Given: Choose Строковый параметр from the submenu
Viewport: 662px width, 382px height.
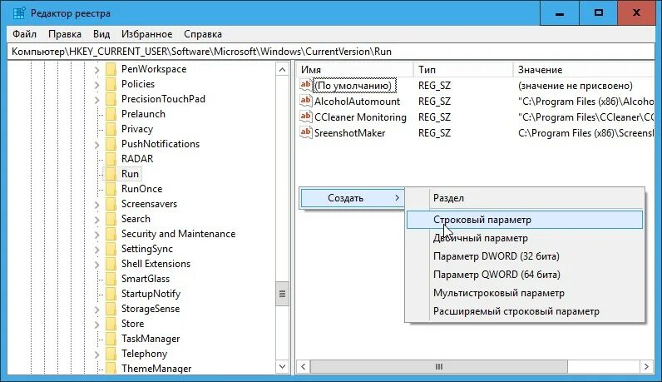Looking at the screenshot, I should (525, 220).
